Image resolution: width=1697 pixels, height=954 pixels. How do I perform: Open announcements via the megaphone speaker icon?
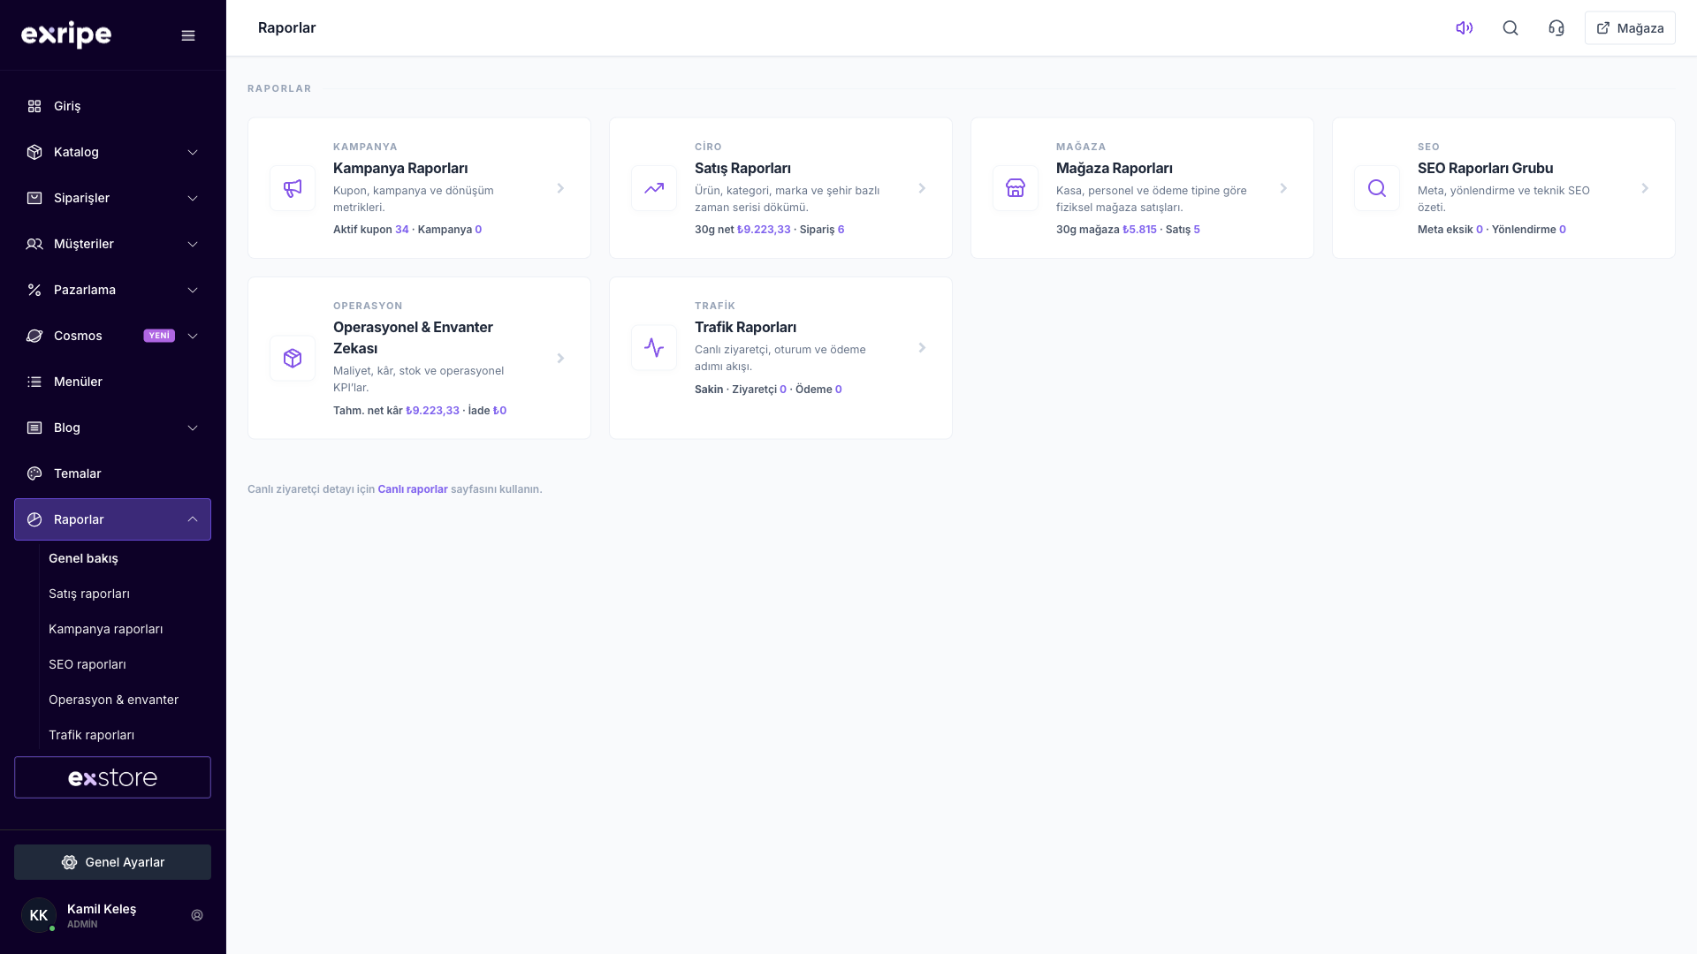pyautogui.click(x=1465, y=28)
